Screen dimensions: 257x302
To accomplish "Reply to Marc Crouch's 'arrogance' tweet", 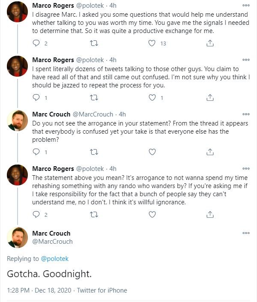I will coord(36,152).
